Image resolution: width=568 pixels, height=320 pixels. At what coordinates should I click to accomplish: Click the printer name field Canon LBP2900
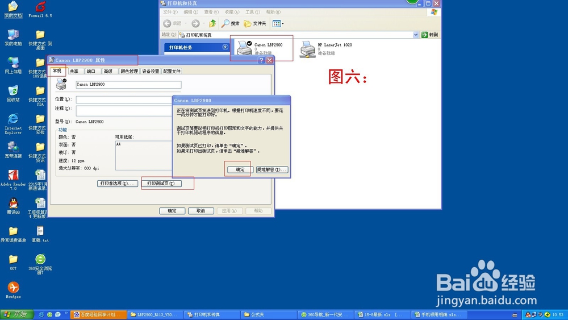click(x=128, y=85)
